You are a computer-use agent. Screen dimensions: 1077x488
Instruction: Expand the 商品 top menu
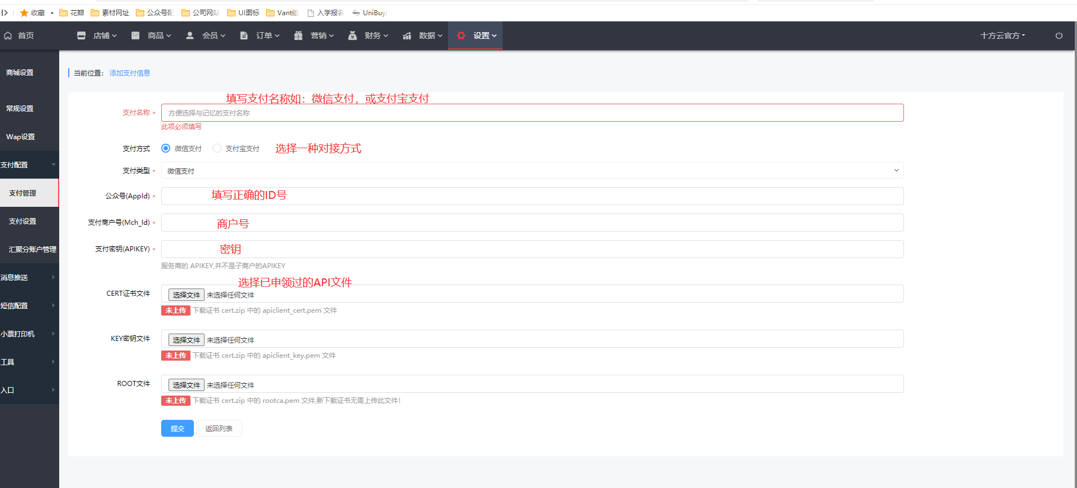click(x=159, y=36)
